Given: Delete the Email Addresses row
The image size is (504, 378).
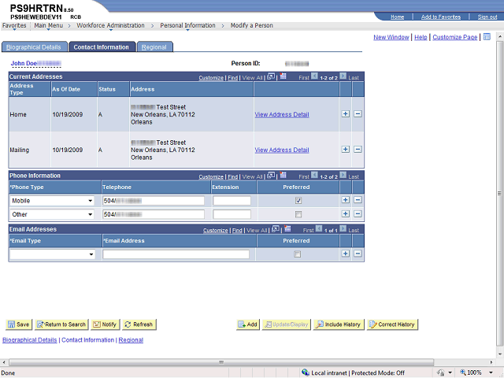Looking at the screenshot, I should [x=358, y=254].
